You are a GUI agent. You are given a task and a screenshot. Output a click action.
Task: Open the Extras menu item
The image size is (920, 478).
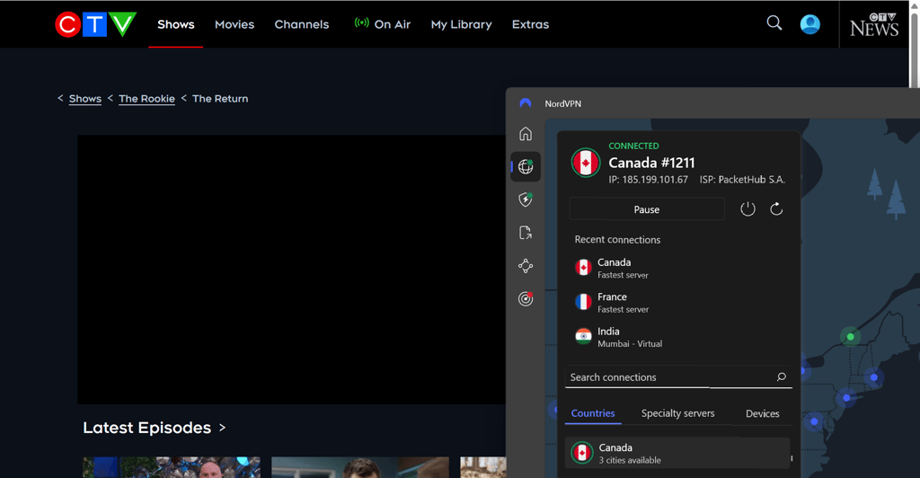click(530, 24)
